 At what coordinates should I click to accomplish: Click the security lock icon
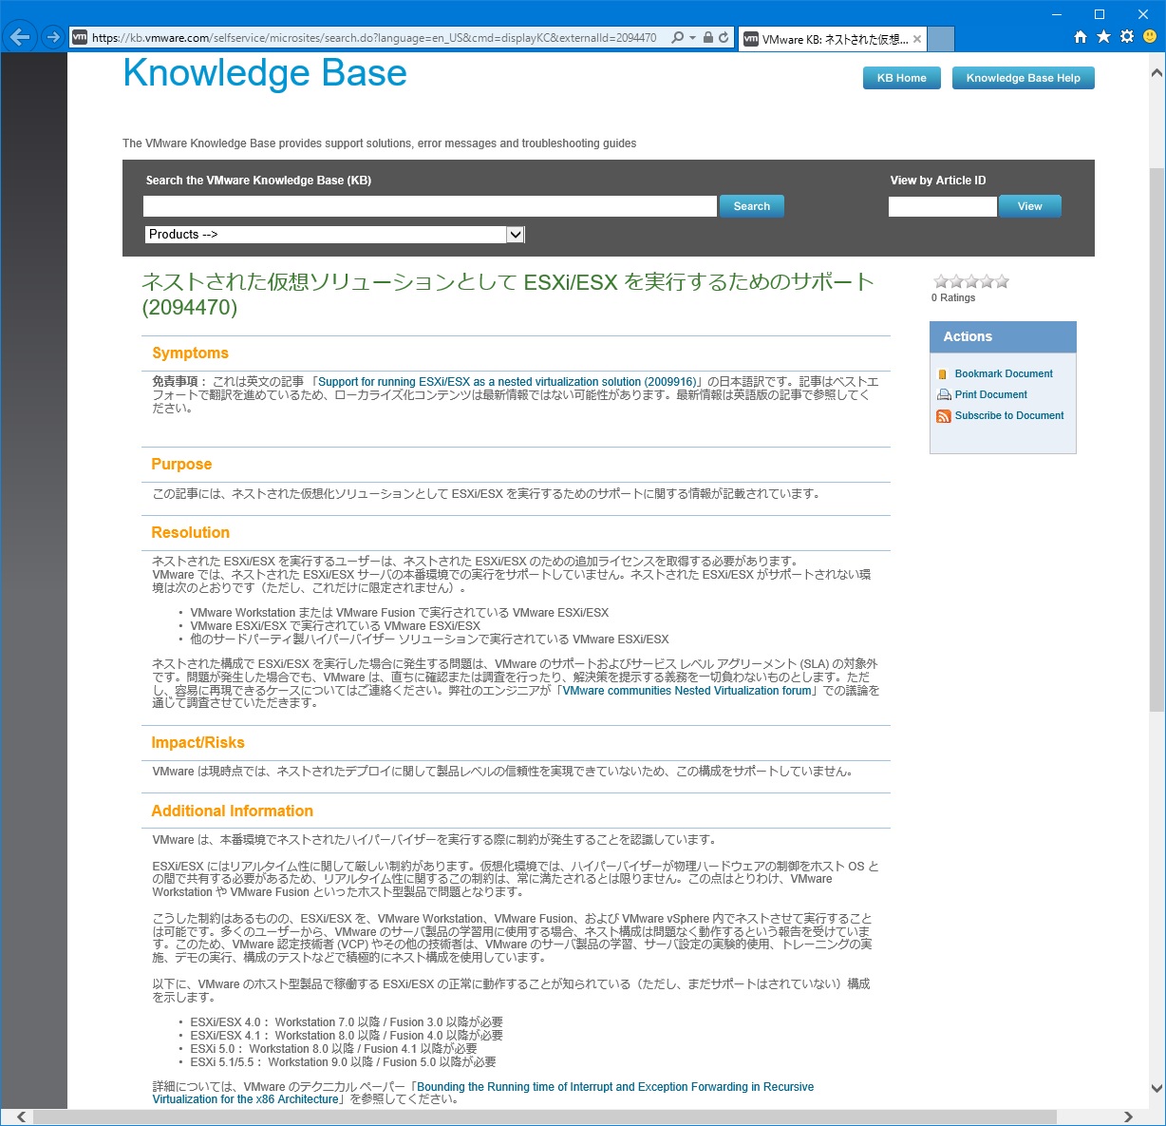(x=708, y=38)
